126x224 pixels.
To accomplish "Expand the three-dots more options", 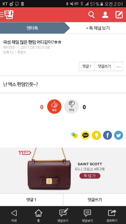I will 118,66.
